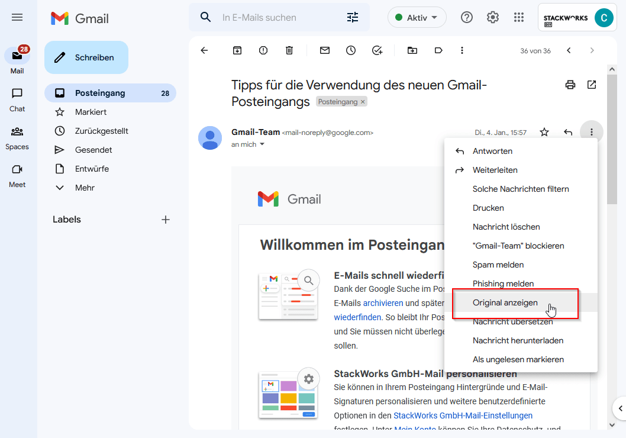Screen dimensions: 626x438
Task: Print all with the printer icon
Action: tap(570, 85)
